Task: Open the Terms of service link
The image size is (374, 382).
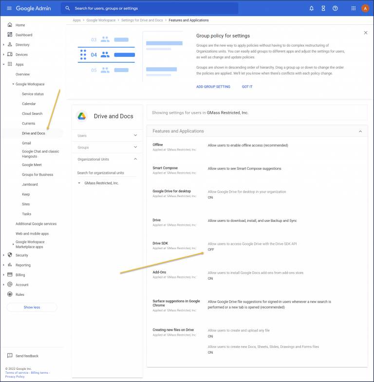Action: coord(17,372)
